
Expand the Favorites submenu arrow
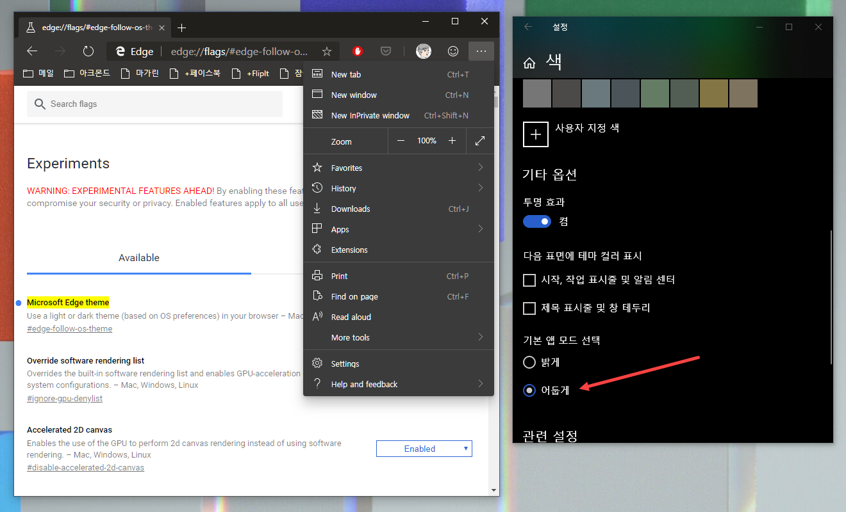tap(481, 168)
